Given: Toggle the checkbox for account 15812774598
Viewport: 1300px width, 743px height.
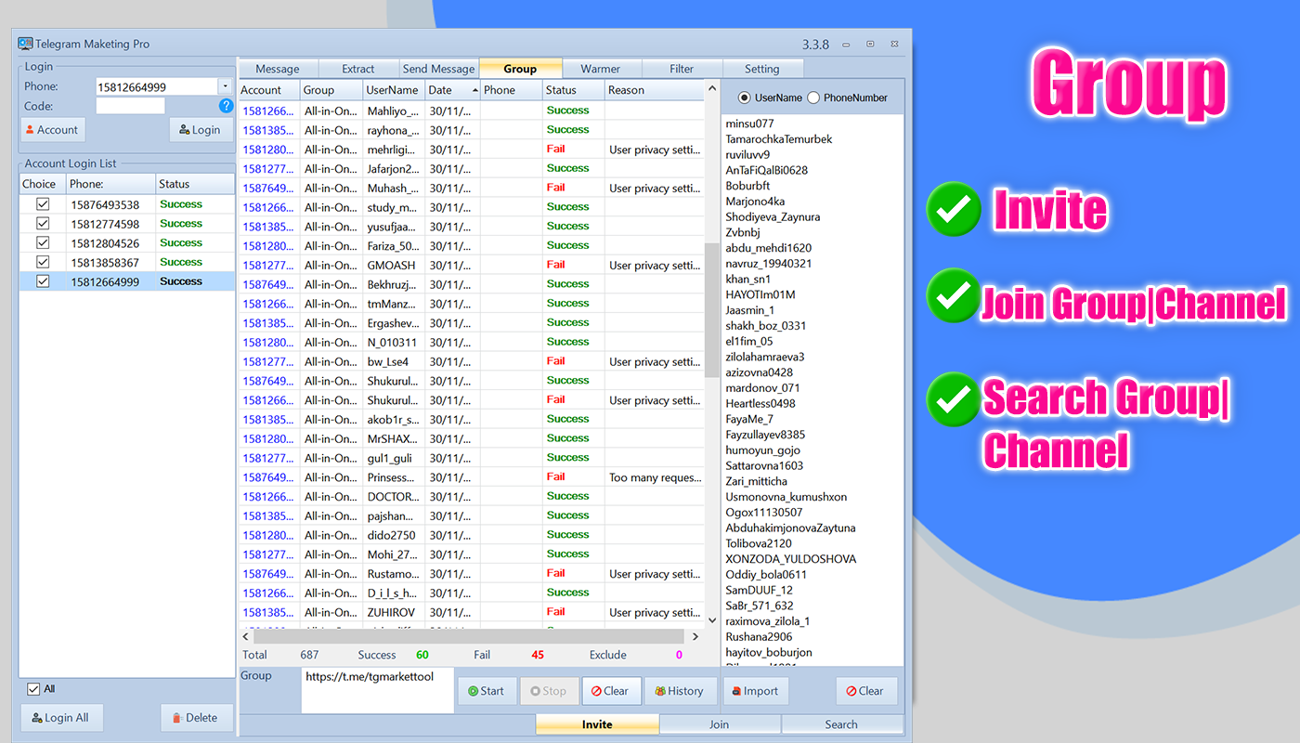Looking at the screenshot, I should (42, 224).
